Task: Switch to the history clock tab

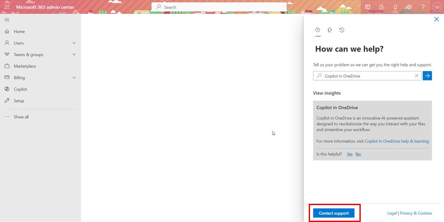Action: tap(342, 30)
